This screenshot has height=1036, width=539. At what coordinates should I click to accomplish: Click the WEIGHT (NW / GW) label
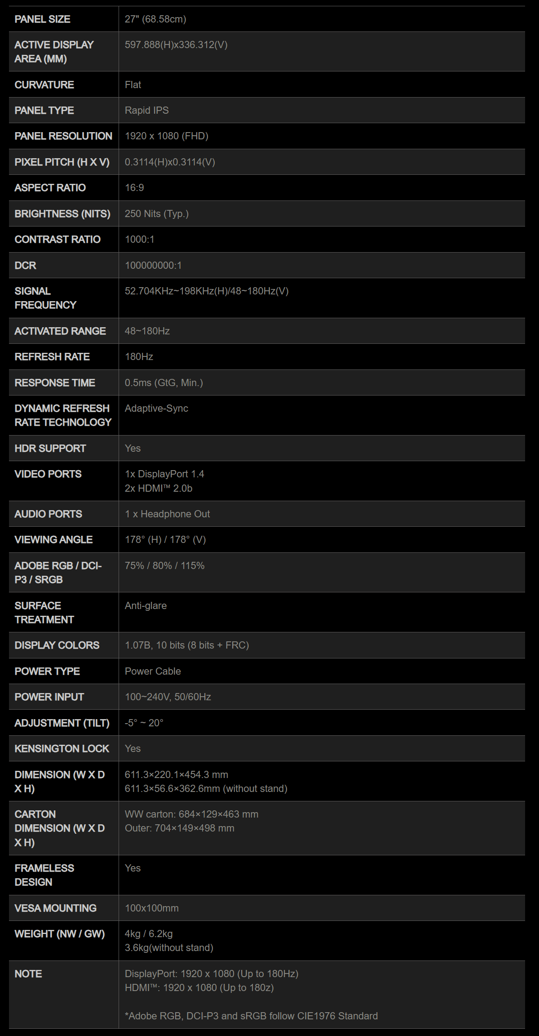tap(60, 934)
